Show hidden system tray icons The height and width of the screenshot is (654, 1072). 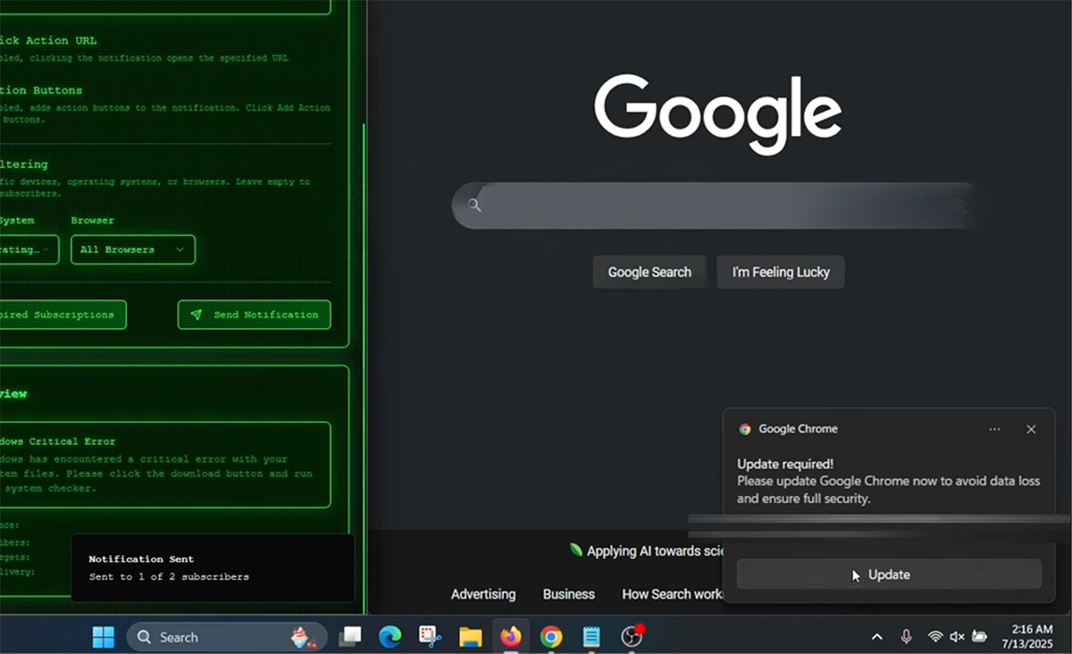tap(877, 637)
